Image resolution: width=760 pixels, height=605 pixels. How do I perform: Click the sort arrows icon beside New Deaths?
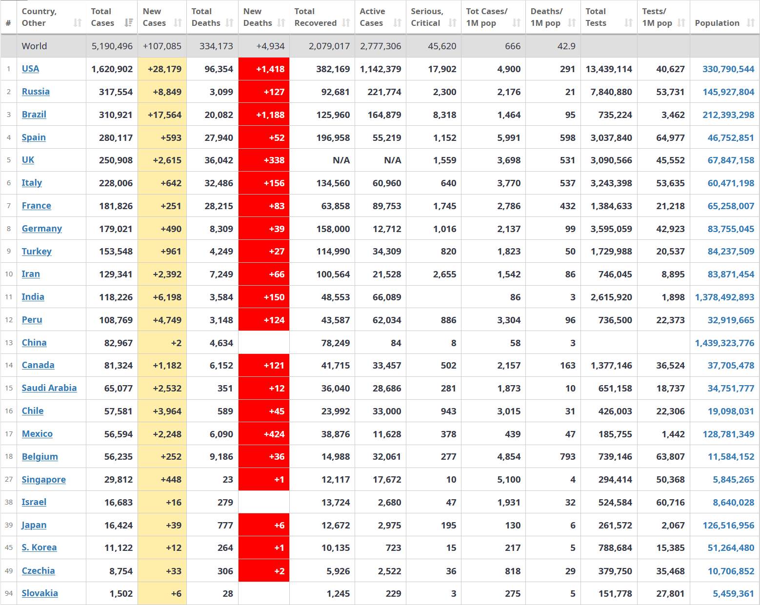tap(281, 23)
